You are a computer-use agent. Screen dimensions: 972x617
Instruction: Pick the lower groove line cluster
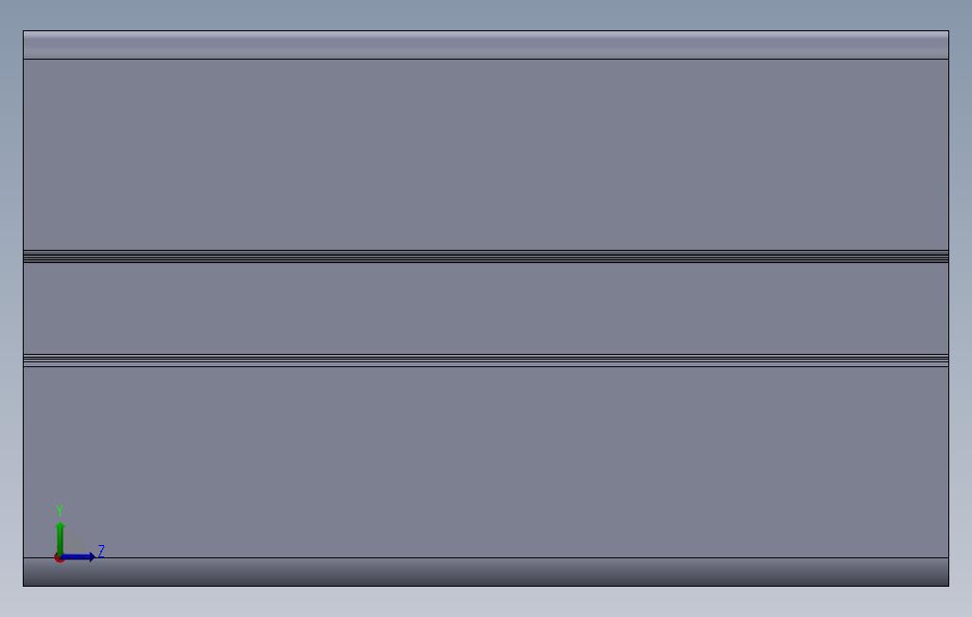tap(486, 361)
